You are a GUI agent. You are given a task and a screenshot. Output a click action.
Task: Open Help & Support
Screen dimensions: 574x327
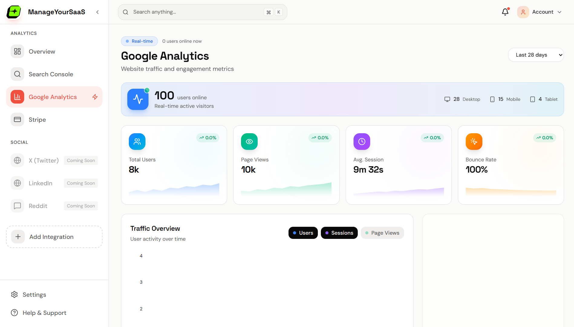pos(44,312)
